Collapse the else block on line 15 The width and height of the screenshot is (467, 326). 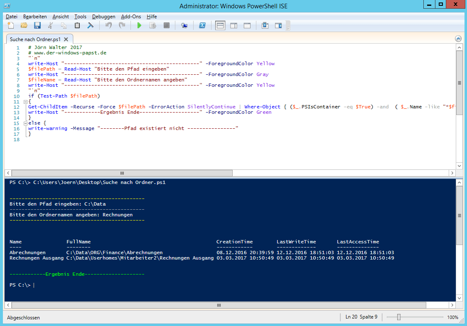pos(25,123)
